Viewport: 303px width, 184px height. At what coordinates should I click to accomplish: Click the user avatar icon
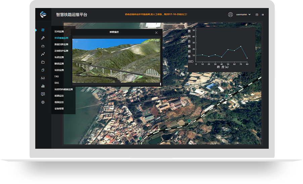click(x=230, y=14)
